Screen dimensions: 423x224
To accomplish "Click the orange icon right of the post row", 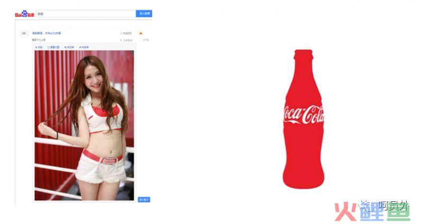I will tap(141, 33).
